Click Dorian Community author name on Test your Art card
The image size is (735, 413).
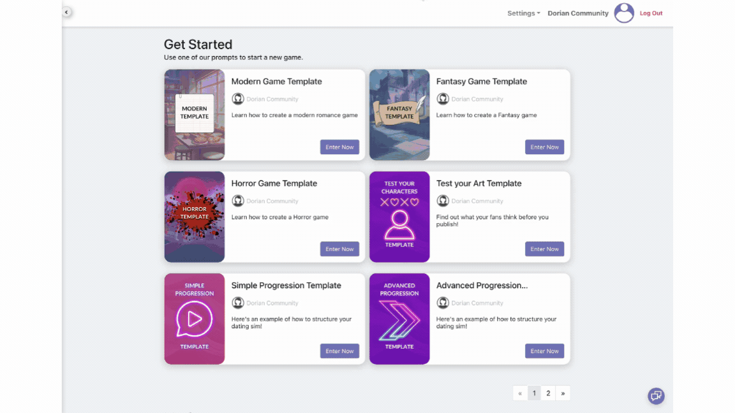point(477,201)
